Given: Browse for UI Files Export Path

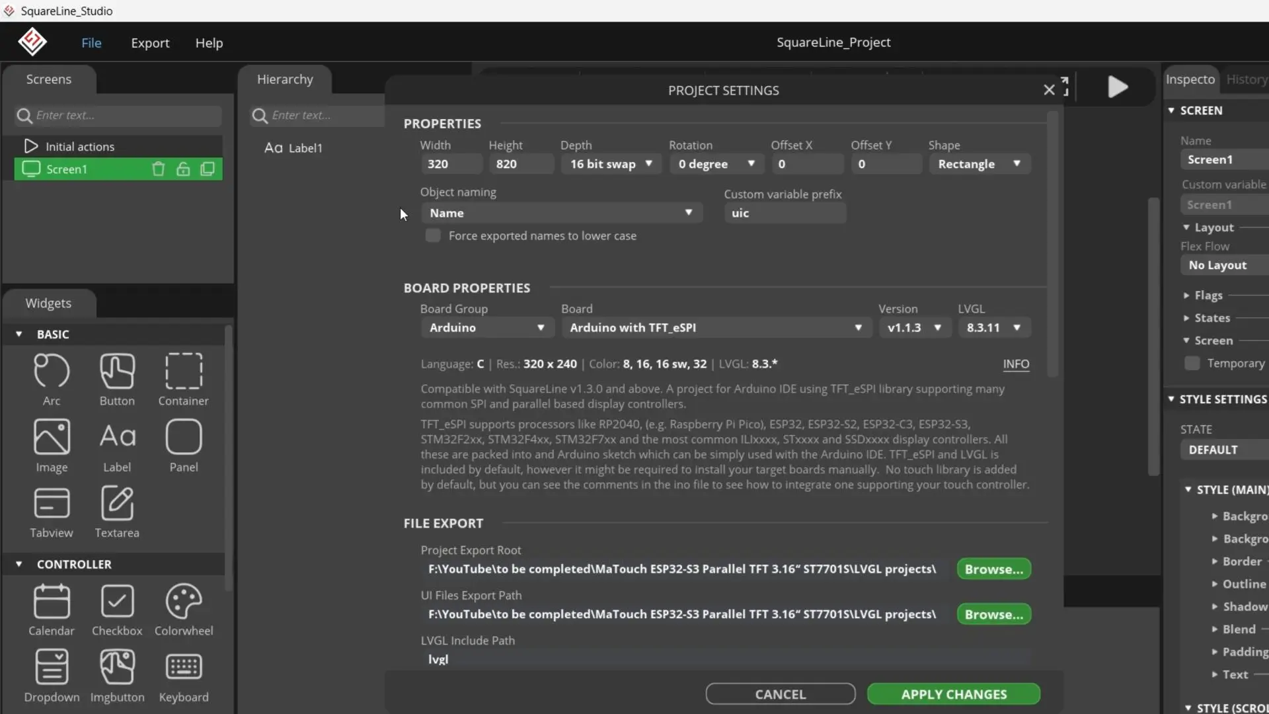Looking at the screenshot, I should pyautogui.click(x=993, y=614).
